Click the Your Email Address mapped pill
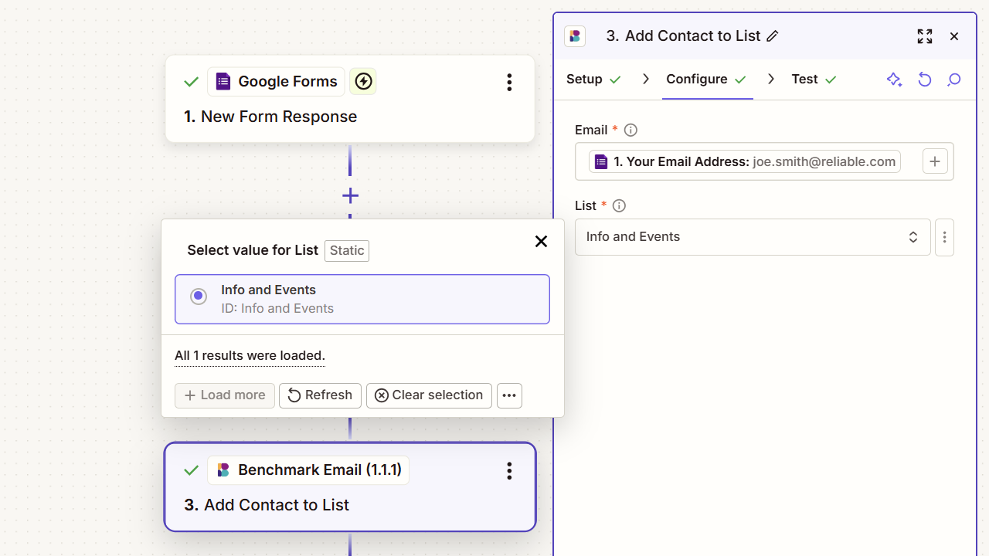This screenshot has width=989, height=556. click(x=745, y=161)
